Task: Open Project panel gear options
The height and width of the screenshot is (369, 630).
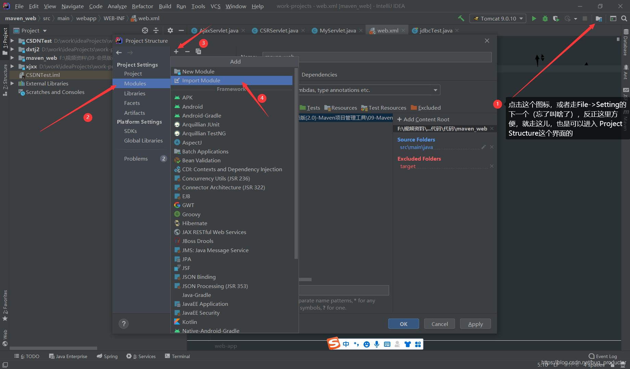Action: click(170, 30)
